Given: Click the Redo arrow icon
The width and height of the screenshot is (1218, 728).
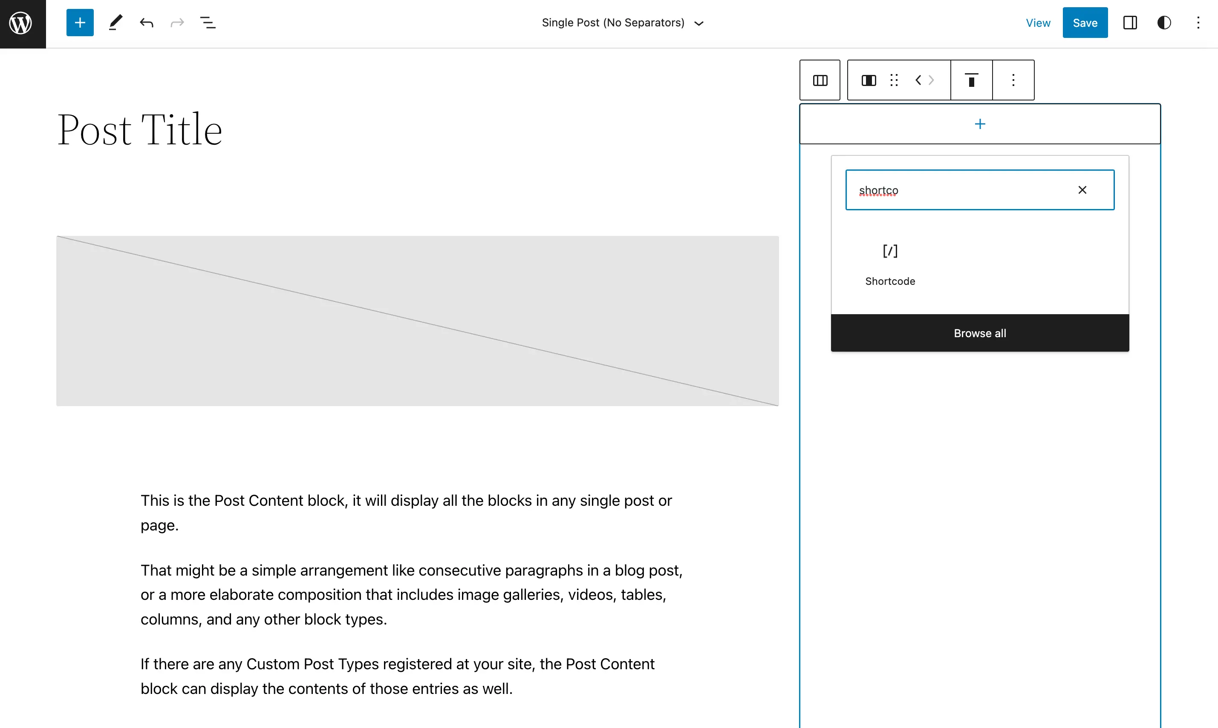Looking at the screenshot, I should click(177, 23).
